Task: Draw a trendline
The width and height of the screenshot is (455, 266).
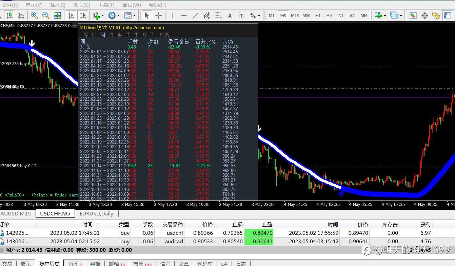Action: coord(195,15)
